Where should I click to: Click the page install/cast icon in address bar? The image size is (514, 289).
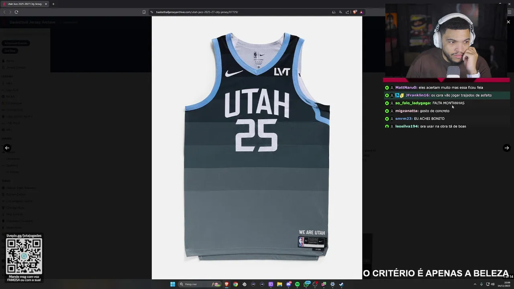[x=333, y=12]
